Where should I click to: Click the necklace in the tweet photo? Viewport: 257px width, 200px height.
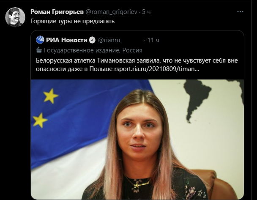(x=137, y=184)
